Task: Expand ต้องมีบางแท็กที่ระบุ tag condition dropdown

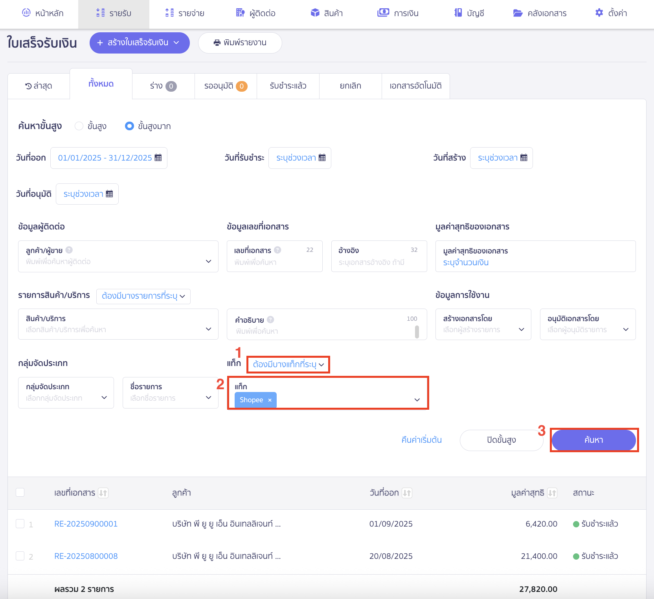Action: [288, 364]
